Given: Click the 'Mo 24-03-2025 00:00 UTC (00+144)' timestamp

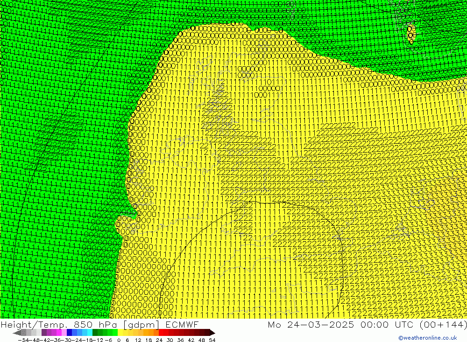Looking at the screenshot, I should click(x=367, y=324).
